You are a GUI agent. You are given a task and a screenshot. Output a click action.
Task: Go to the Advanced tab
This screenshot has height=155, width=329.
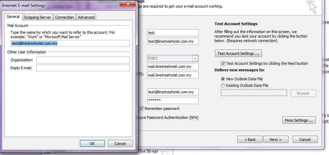click(x=86, y=17)
